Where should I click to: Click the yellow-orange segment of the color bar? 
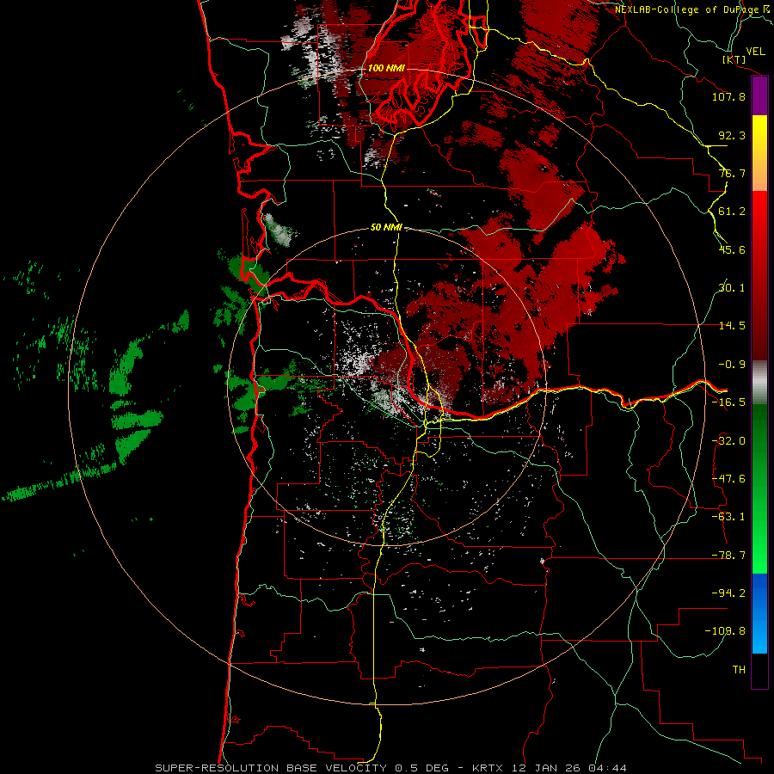(759, 153)
